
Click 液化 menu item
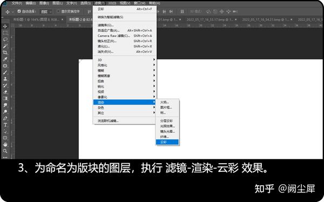[125, 46]
